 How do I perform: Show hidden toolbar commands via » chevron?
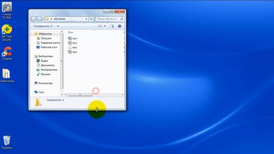point(58,26)
